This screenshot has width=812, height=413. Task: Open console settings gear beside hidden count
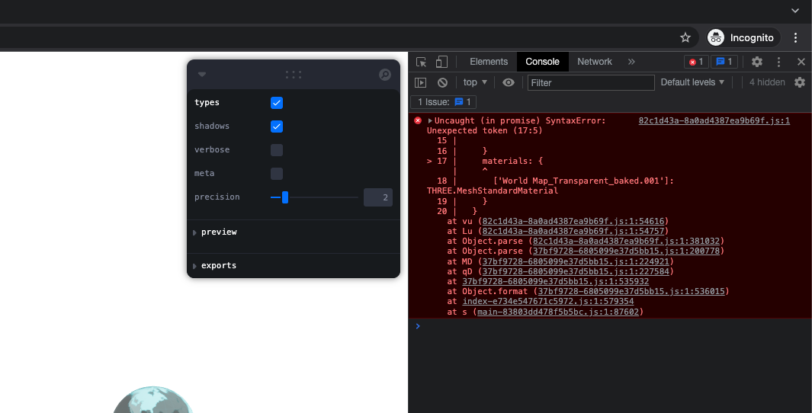pyautogui.click(x=800, y=82)
